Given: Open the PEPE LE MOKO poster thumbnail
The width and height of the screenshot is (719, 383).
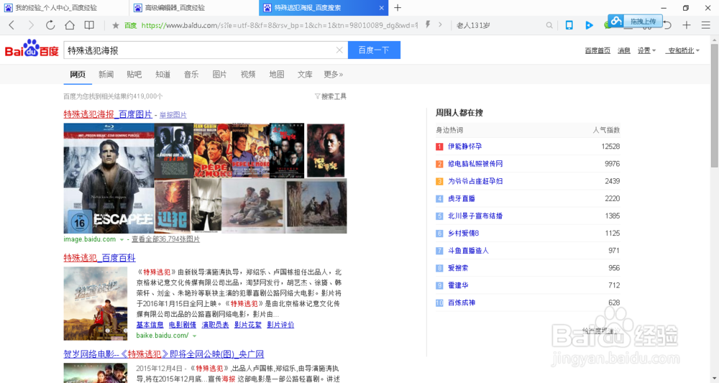Looking at the screenshot, I should pyautogui.click(x=213, y=150).
